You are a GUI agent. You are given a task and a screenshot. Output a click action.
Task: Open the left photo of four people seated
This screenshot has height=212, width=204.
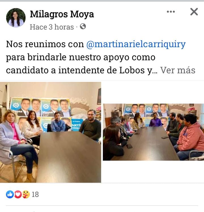coord(50,132)
